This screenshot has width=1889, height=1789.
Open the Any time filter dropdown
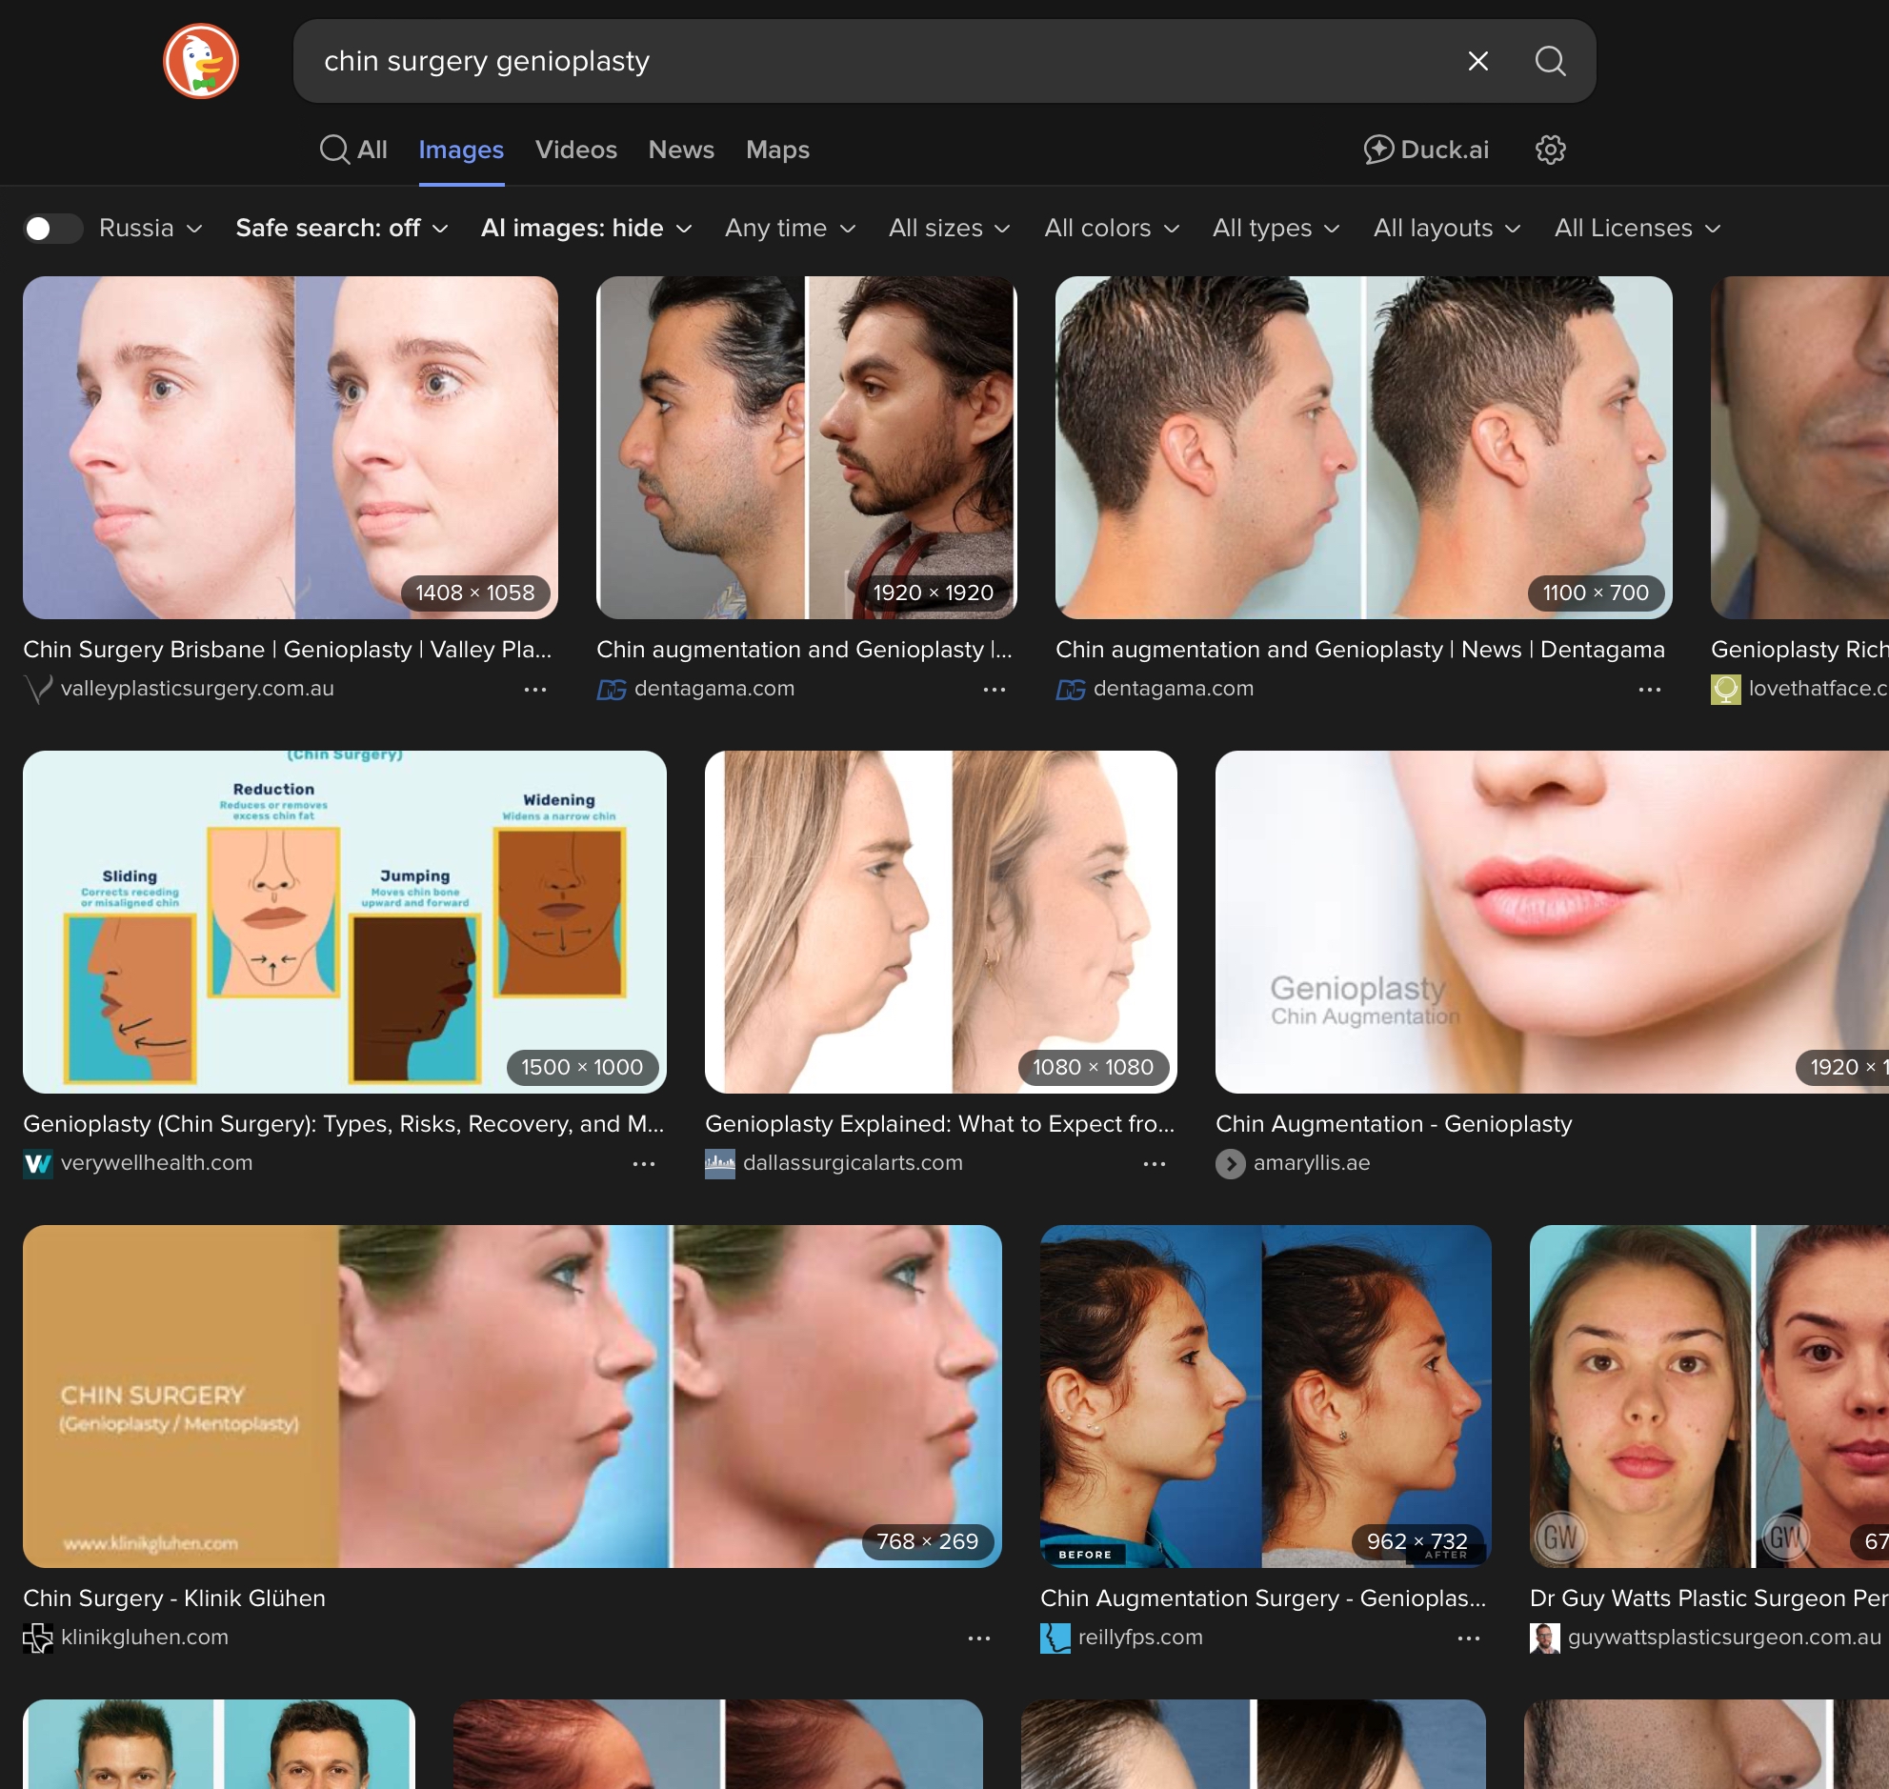click(790, 229)
